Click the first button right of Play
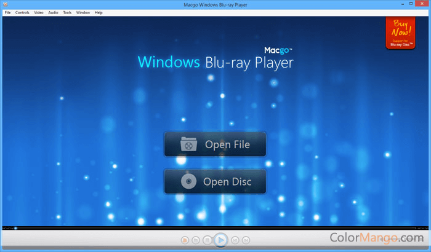 [235, 240]
